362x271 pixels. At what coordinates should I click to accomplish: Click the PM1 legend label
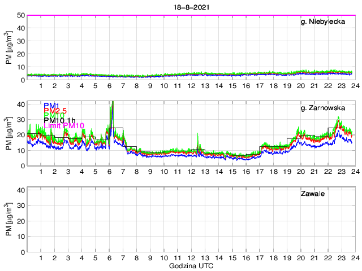coord(51,106)
